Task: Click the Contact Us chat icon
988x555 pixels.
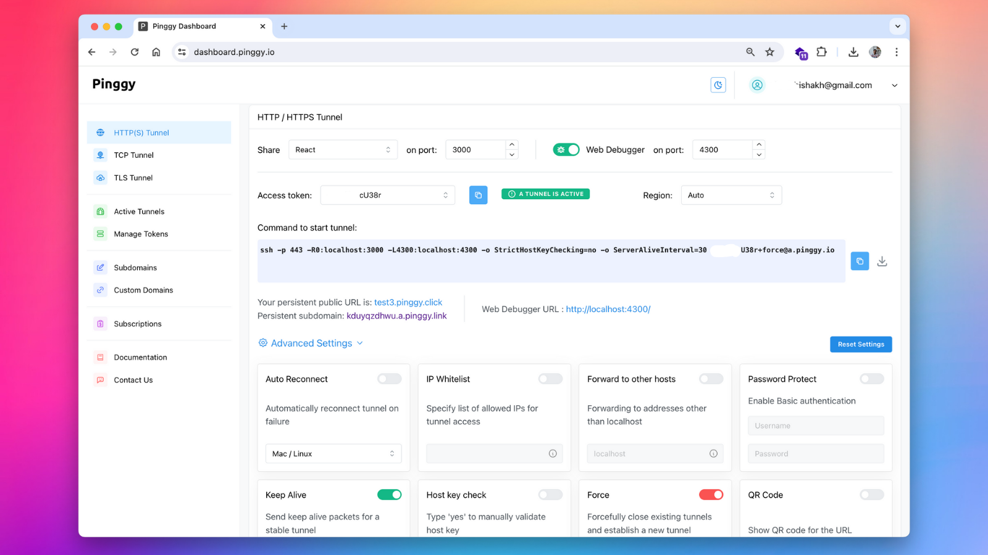Action: pos(100,380)
